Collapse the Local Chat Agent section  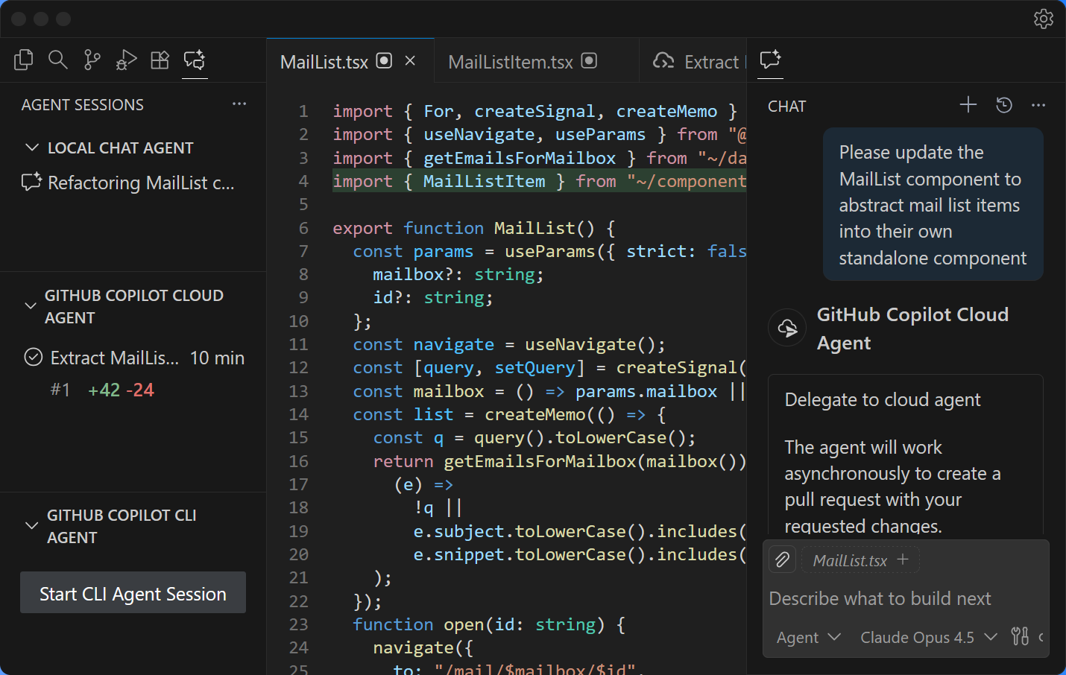pyautogui.click(x=32, y=148)
